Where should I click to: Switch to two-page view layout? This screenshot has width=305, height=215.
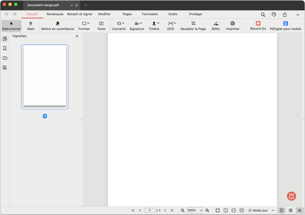[290, 210]
